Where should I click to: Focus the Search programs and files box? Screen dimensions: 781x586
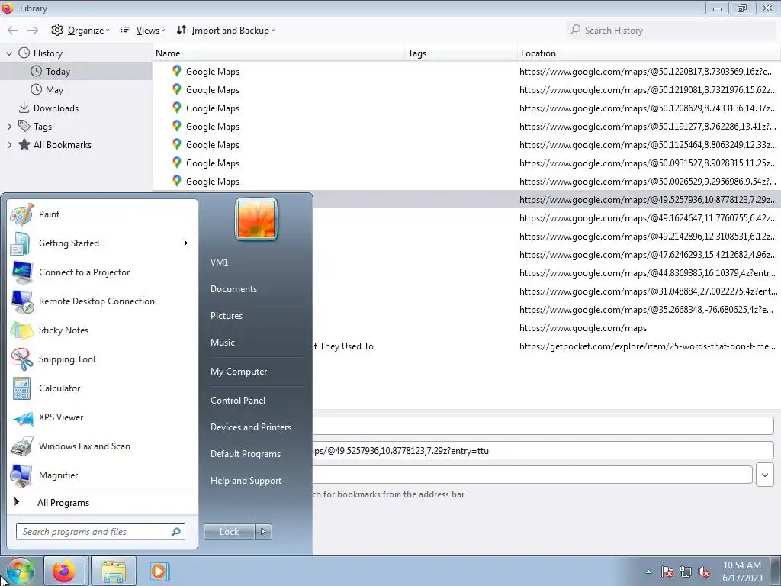click(100, 532)
